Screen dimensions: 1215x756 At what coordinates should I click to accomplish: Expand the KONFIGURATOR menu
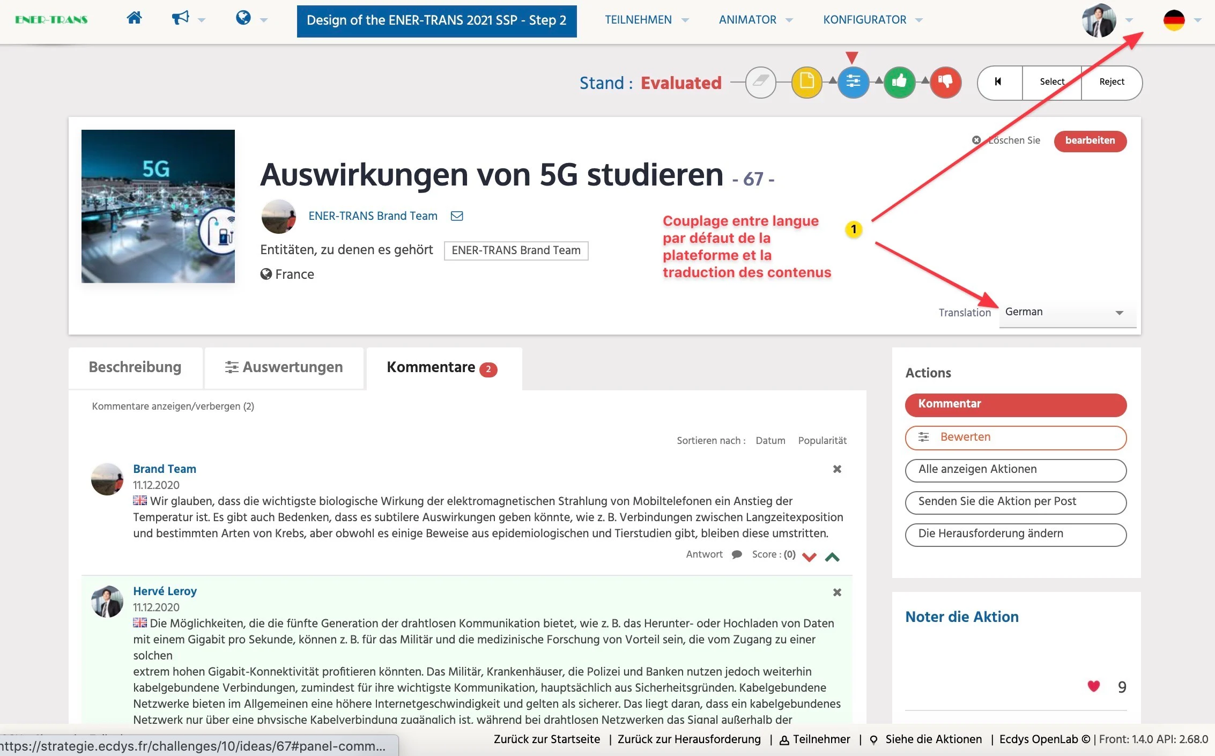pyautogui.click(x=873, y=20)
